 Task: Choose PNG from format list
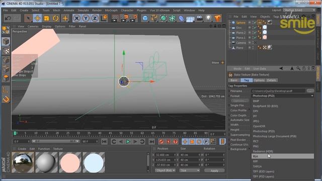(x=256, y=146)
